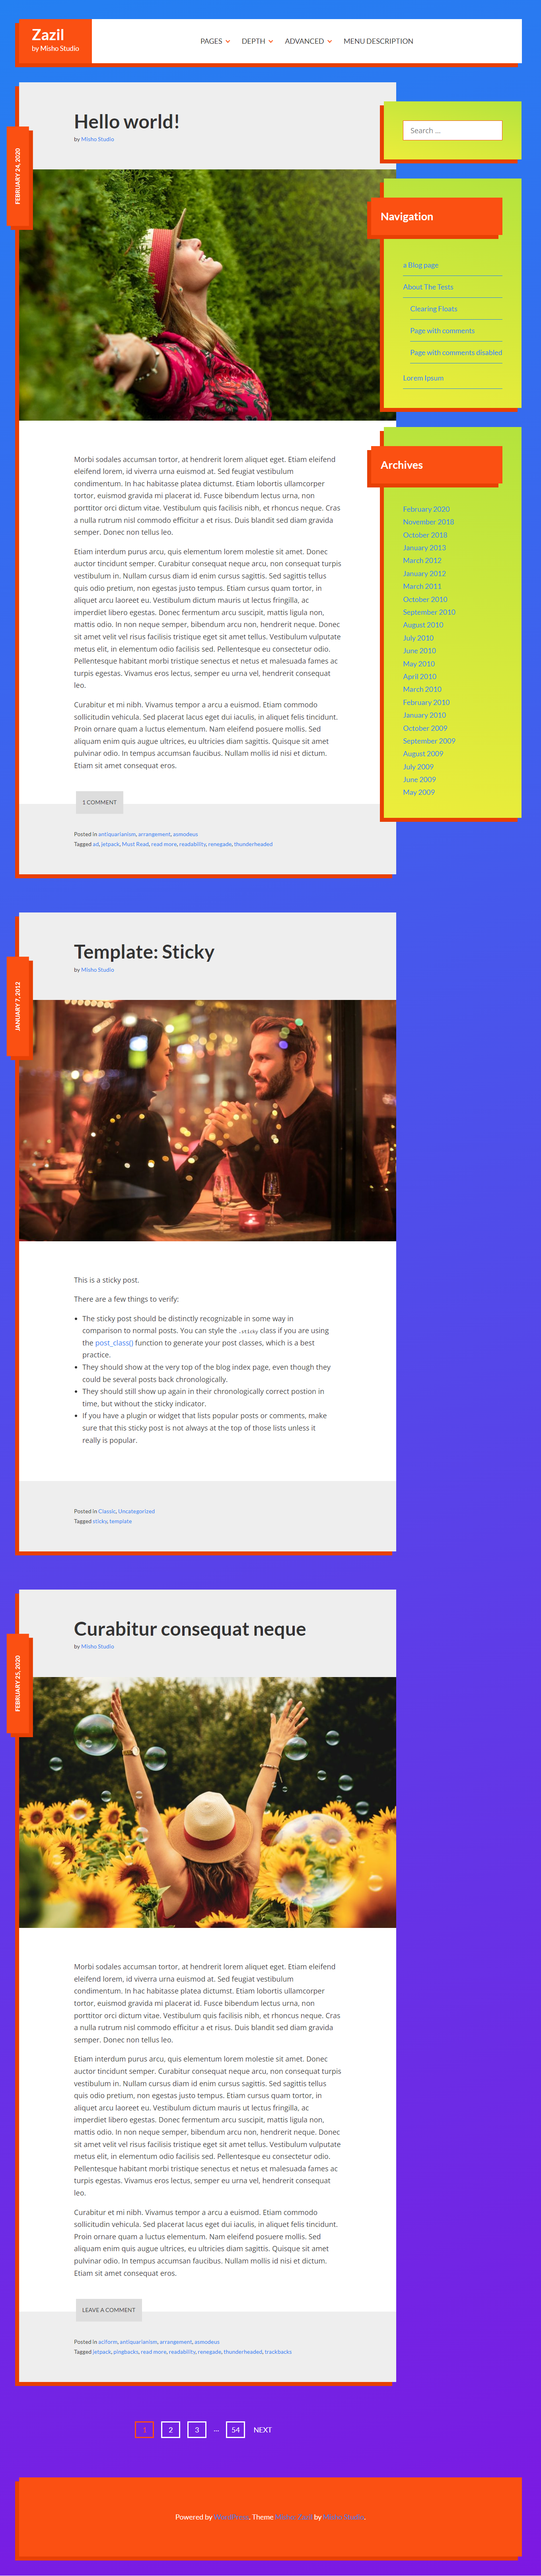
Task: Open the Lorem Ipsum navigation link
Action: pos(423,378)
